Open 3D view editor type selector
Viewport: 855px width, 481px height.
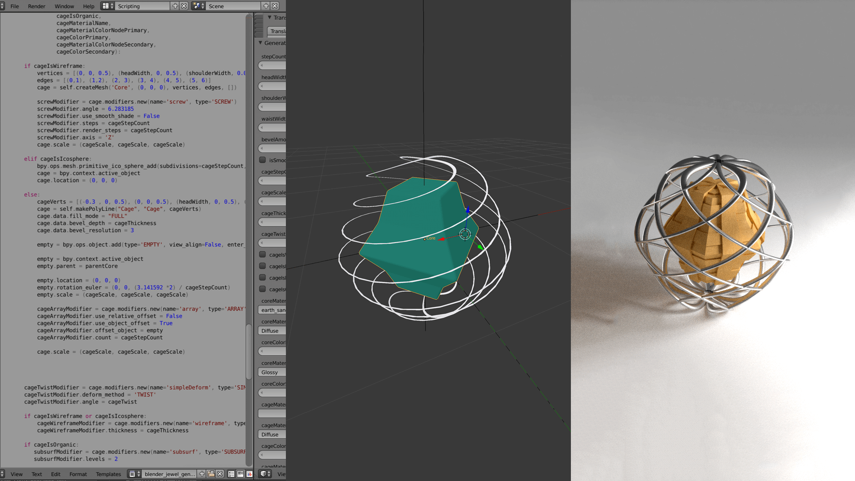(265, 474)
